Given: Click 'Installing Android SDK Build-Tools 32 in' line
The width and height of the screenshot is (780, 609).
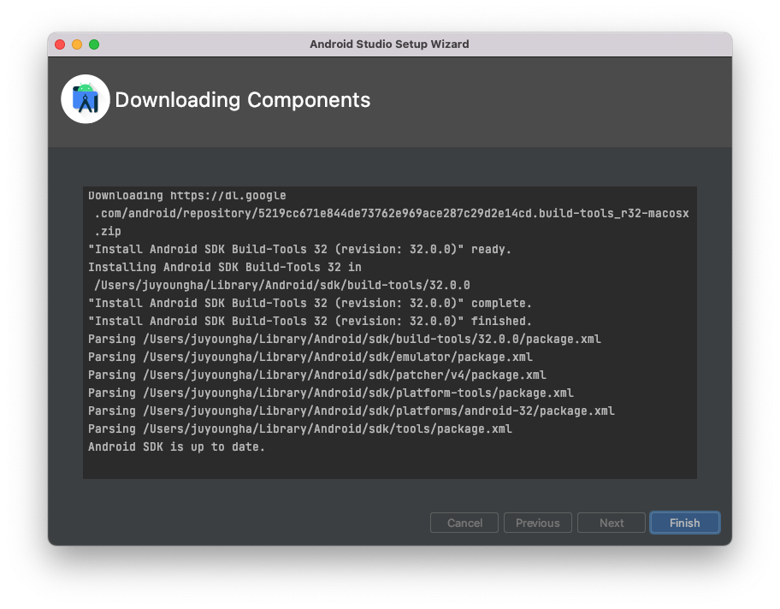Looking at the screenshot, I should [x=225, y=267].
